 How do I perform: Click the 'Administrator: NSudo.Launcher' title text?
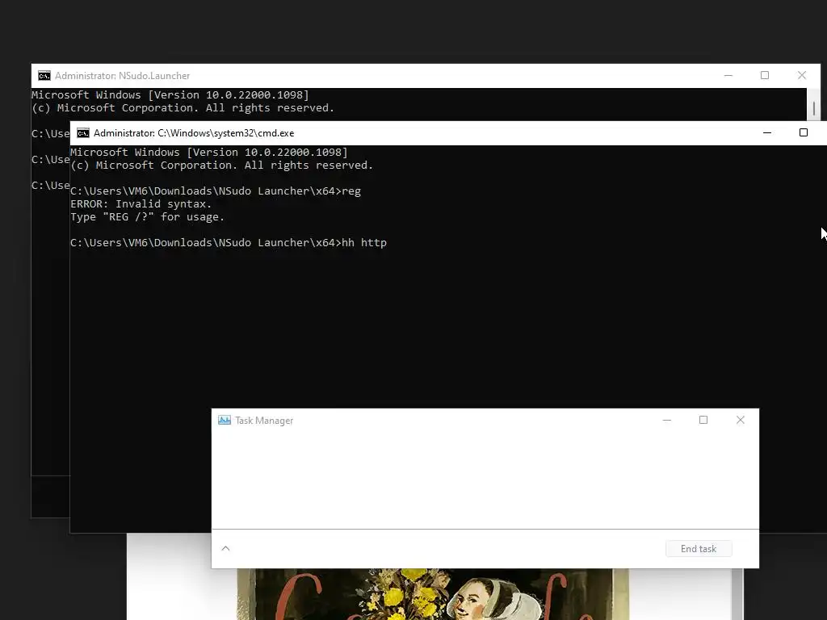[123, 76]
